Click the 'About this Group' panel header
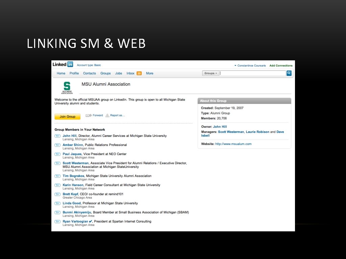 coord(244,101)
